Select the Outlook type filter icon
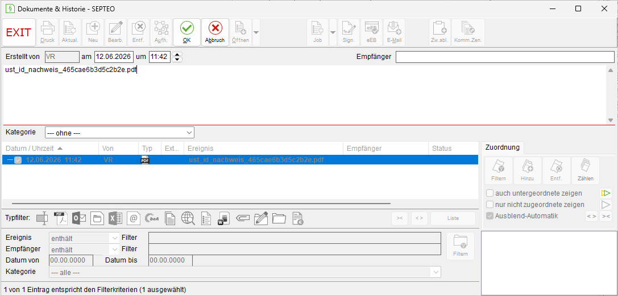The height and width of the screenshot is (296, 618). [79, 218]
